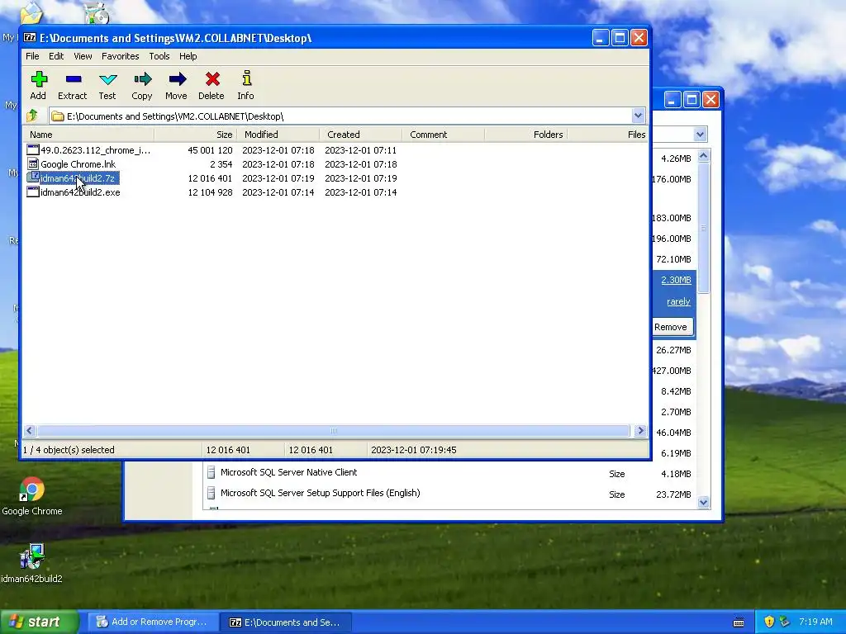This screenshot has width=846, height=634.
Task: Click status bar date 2023-12-01 07:19:45
Action: tap(413, 450)
